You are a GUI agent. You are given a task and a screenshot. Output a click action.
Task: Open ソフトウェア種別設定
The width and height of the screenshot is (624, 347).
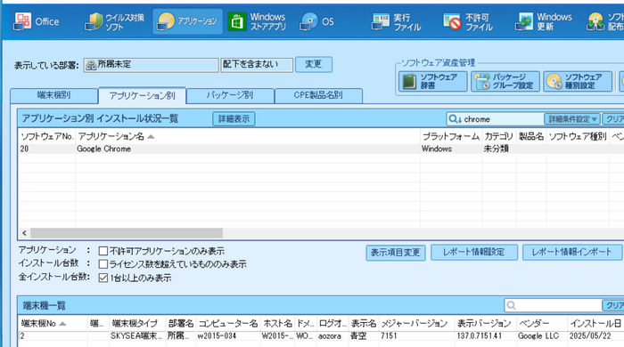click(578, 81)
